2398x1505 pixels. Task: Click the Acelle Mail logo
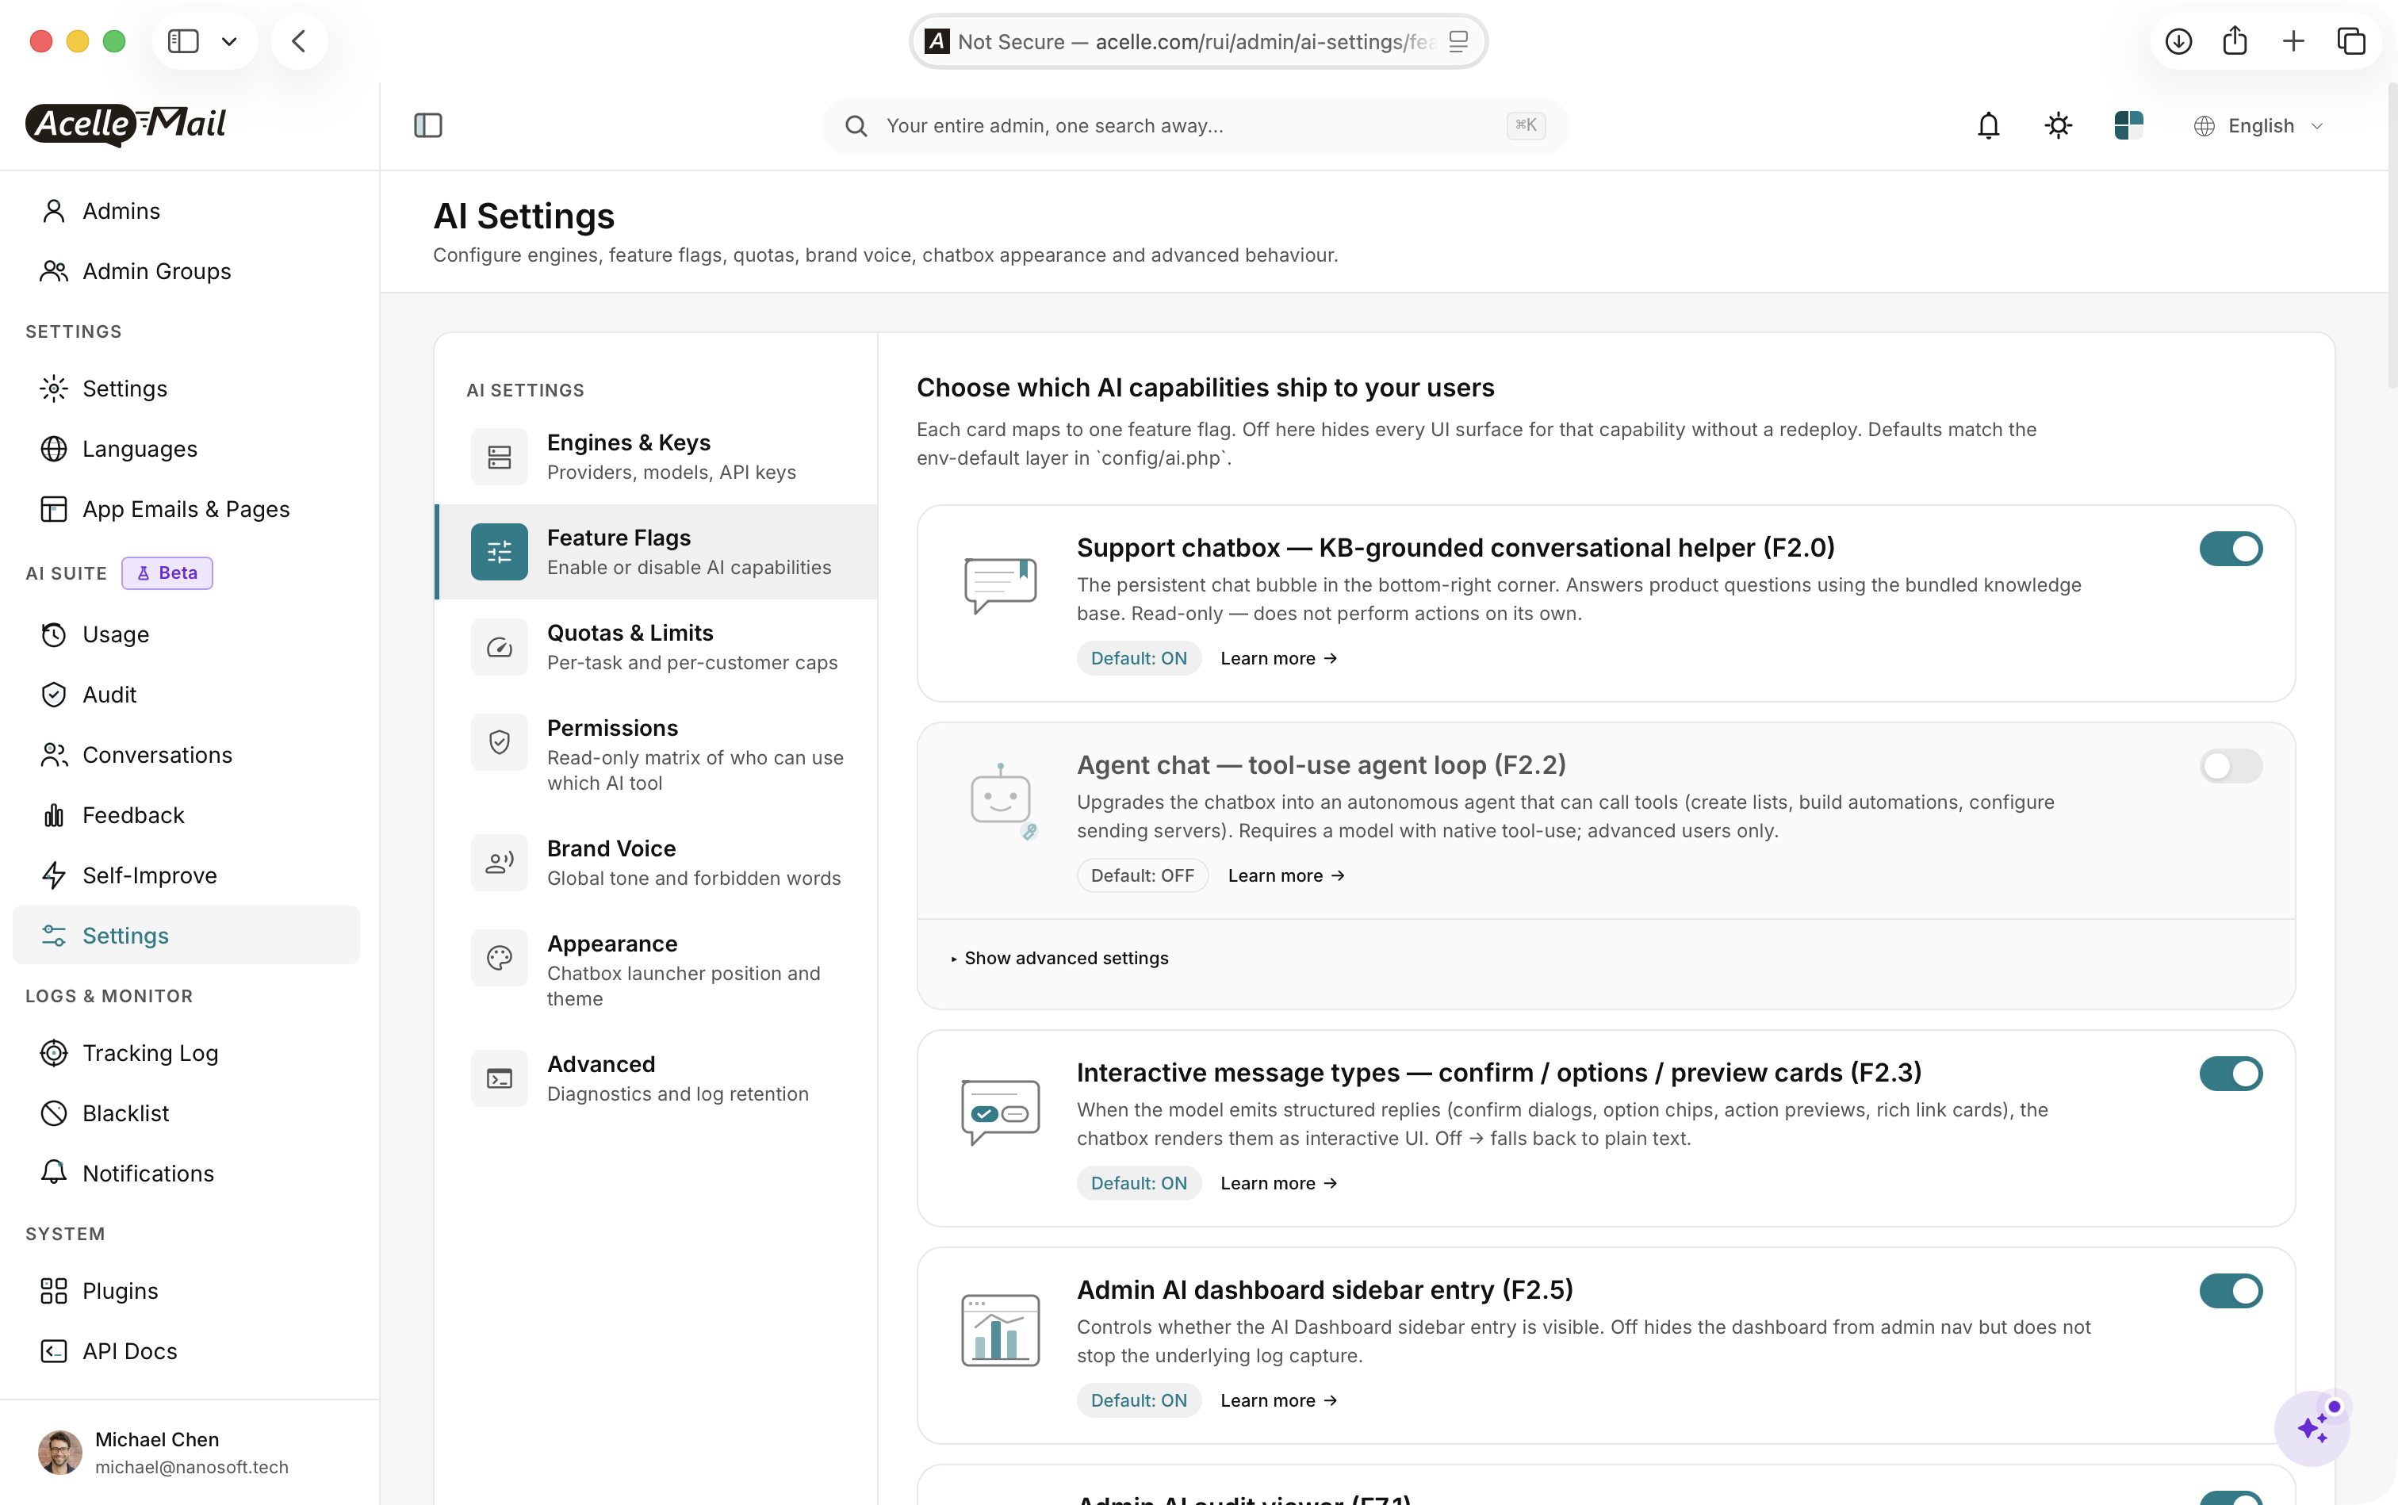pos(126,124)
